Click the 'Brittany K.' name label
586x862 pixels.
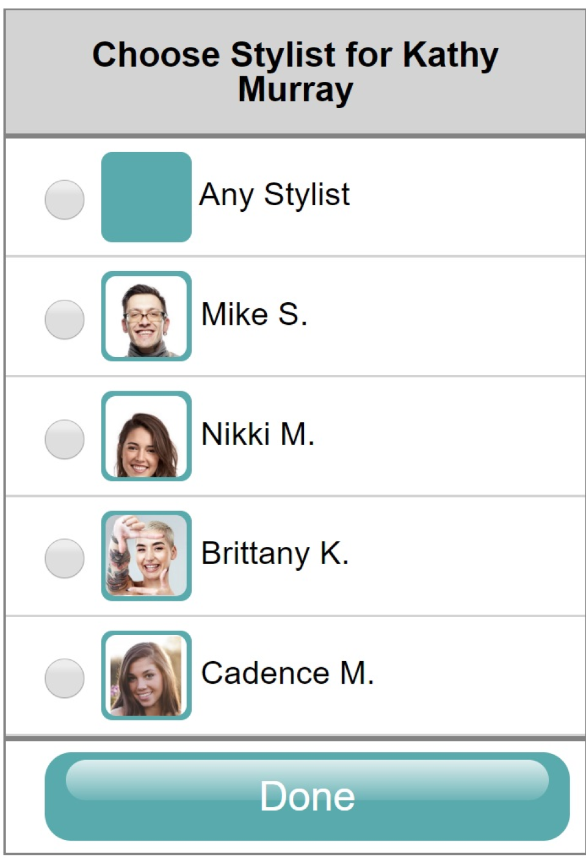click(x=275, y=554)
